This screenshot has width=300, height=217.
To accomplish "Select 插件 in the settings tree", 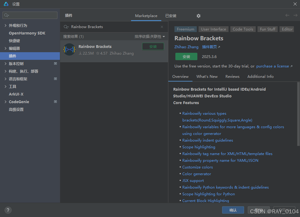I will click(30, 56).
